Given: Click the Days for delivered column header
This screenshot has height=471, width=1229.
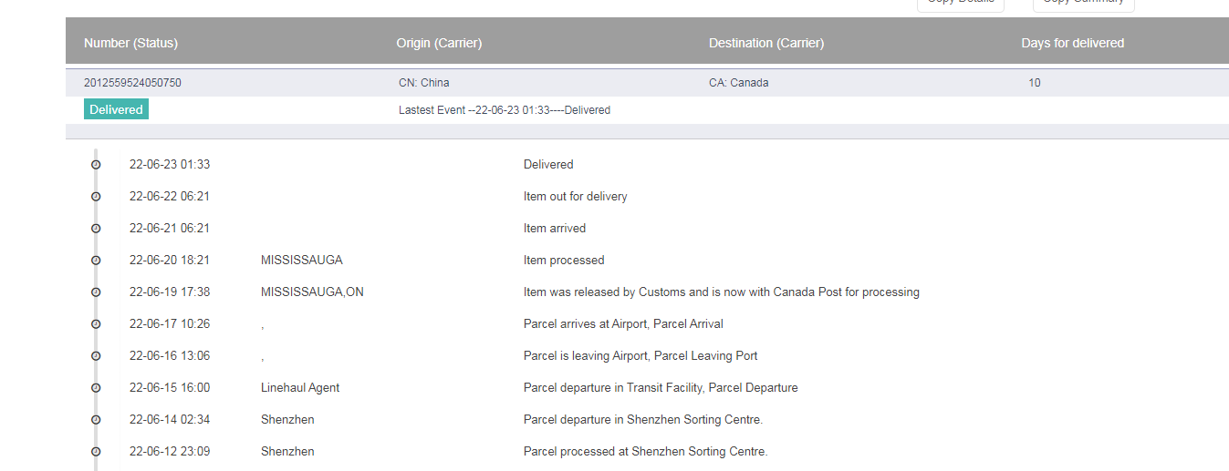Looking at the screenshot, I should click(1072, 43).
